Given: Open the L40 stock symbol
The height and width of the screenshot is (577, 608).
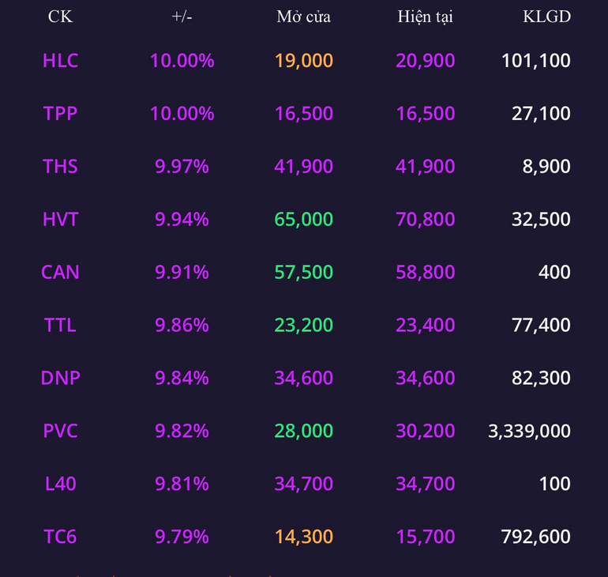Looking at the screenshot, I should coord(60,484).
